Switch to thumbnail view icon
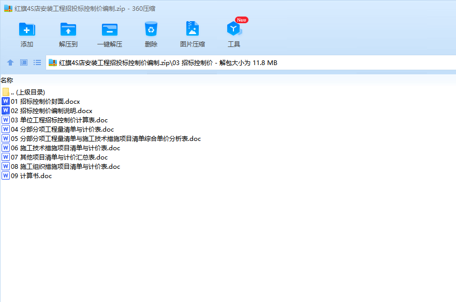The height and width of the screenshot is (302, 456). (x=24, y=62)
